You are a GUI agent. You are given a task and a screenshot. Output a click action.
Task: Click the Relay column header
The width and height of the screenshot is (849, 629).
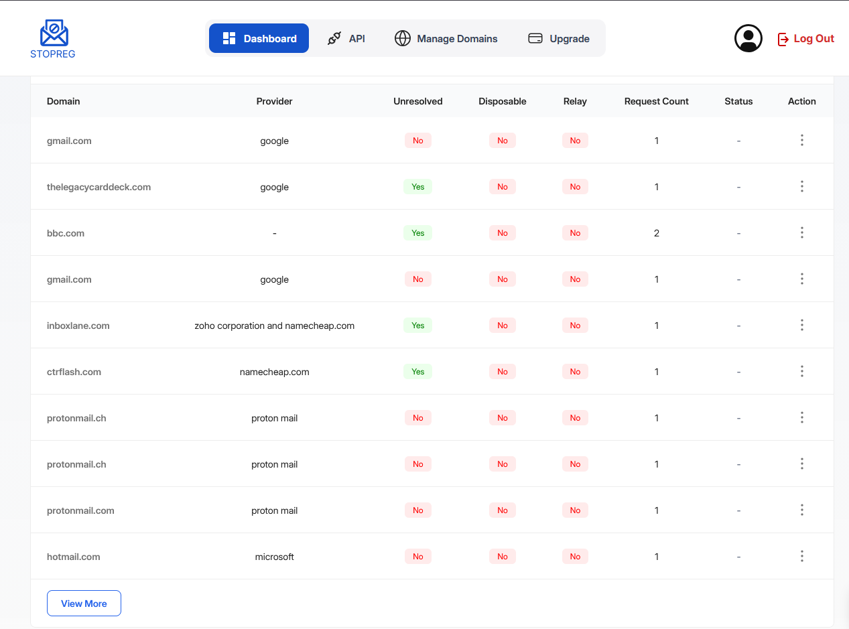click(575, 101)
